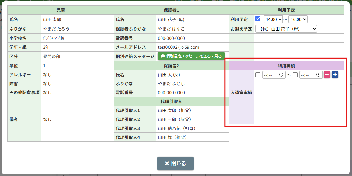The width and height of the screenshot is (352, 176).
Task: Click the red minus button to remove time row
Action: (327, 75)
